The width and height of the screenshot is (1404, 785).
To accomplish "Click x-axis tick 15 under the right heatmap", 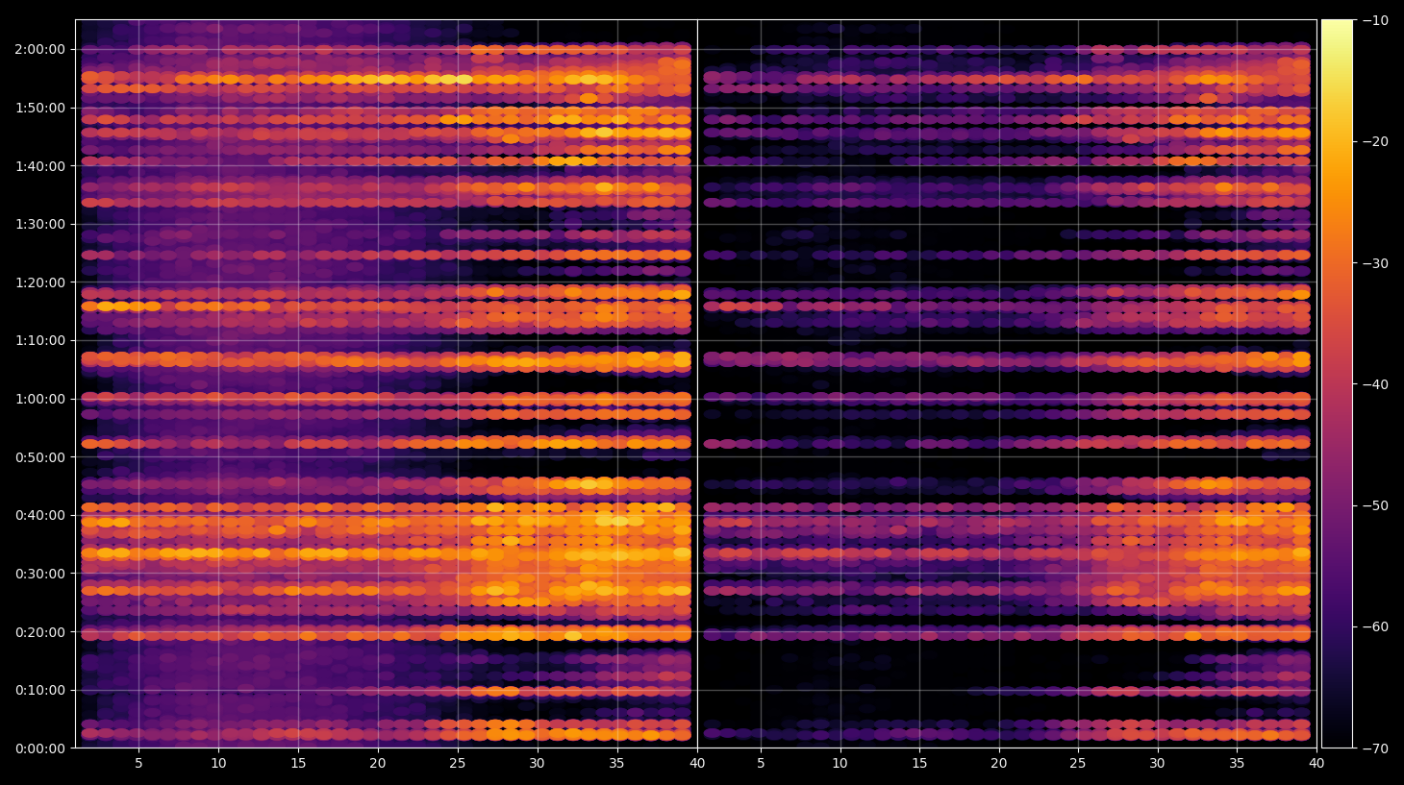I will click(x=919, y=764).
